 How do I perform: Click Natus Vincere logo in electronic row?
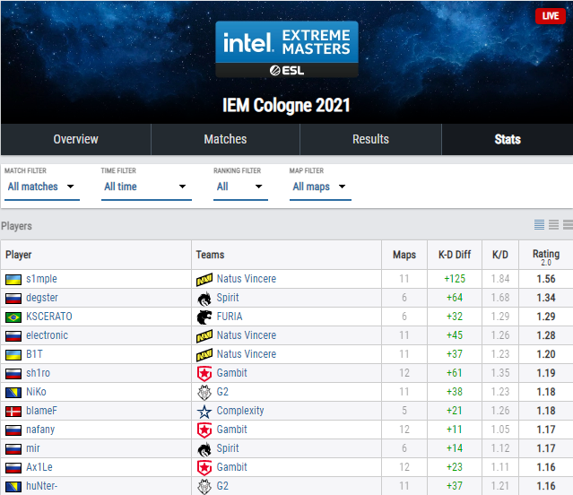click(x=204, y=336)
